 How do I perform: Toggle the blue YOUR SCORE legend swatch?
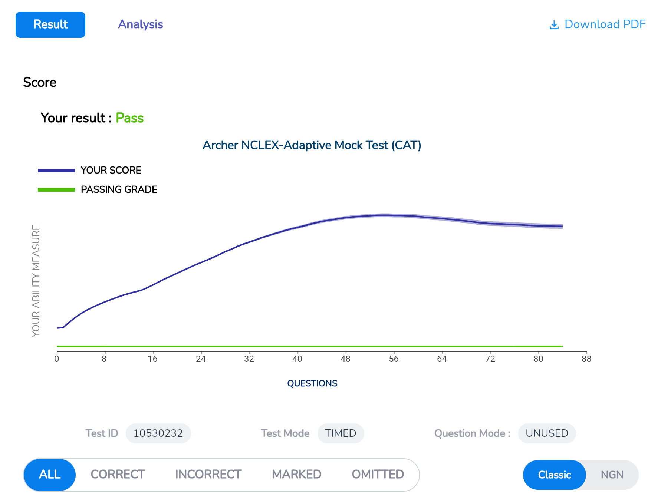pos(56,171)
